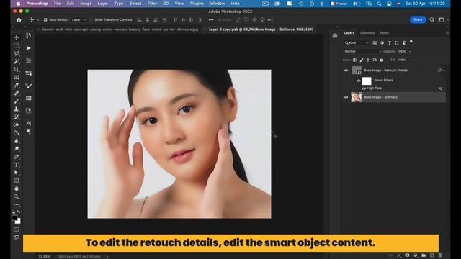Click the foreground color swatch

point(14,218)
